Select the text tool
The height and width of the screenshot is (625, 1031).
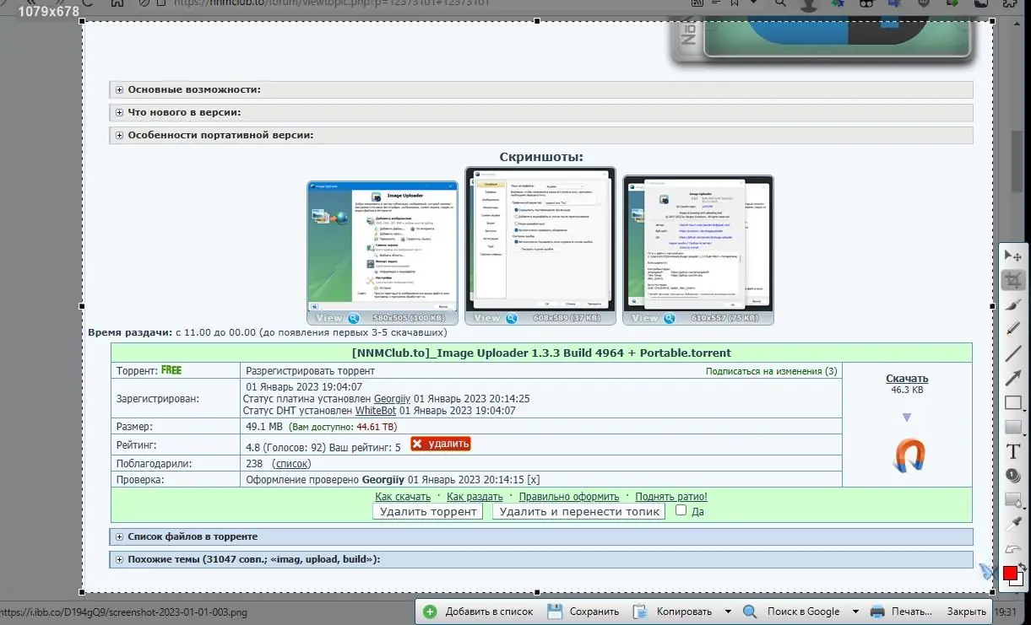(1013, 451)
